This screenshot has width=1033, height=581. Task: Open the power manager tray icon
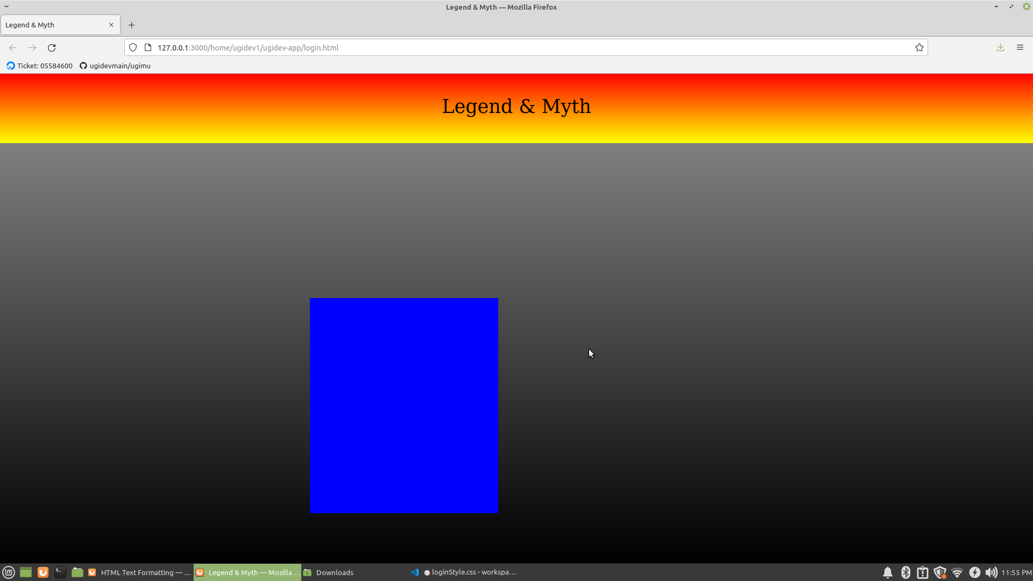[x=974, y=572]
